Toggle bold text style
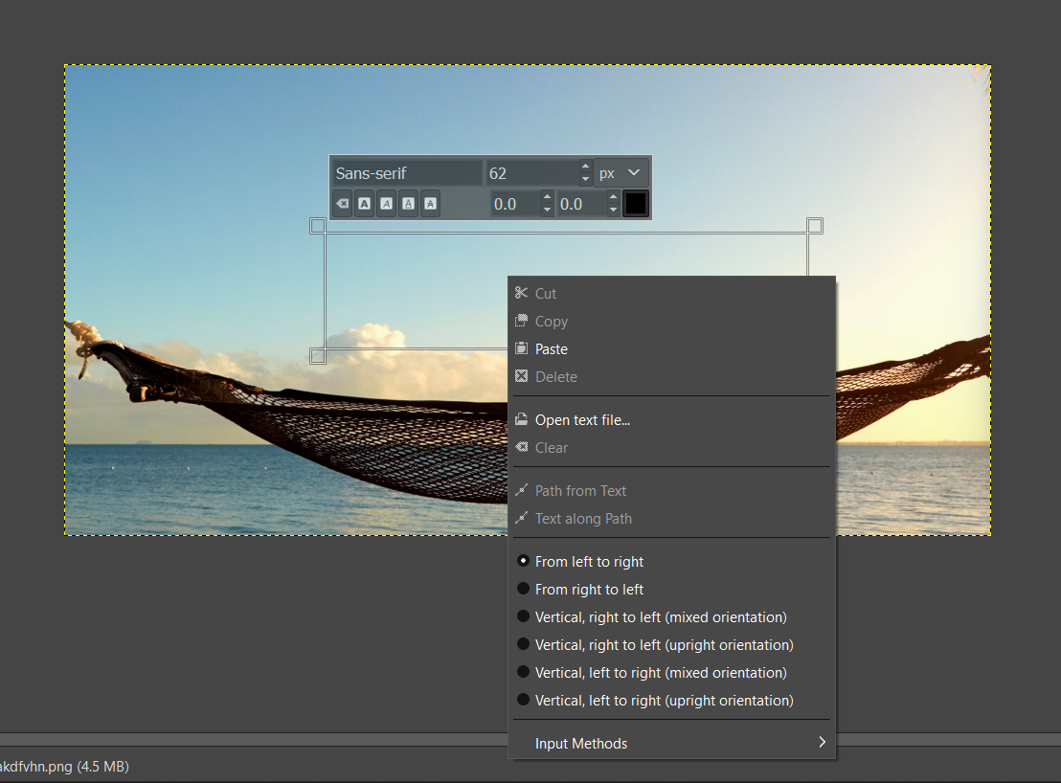The height and width of the screenshot is (783, 1061). pyautogui.click(x=365, y=204)
